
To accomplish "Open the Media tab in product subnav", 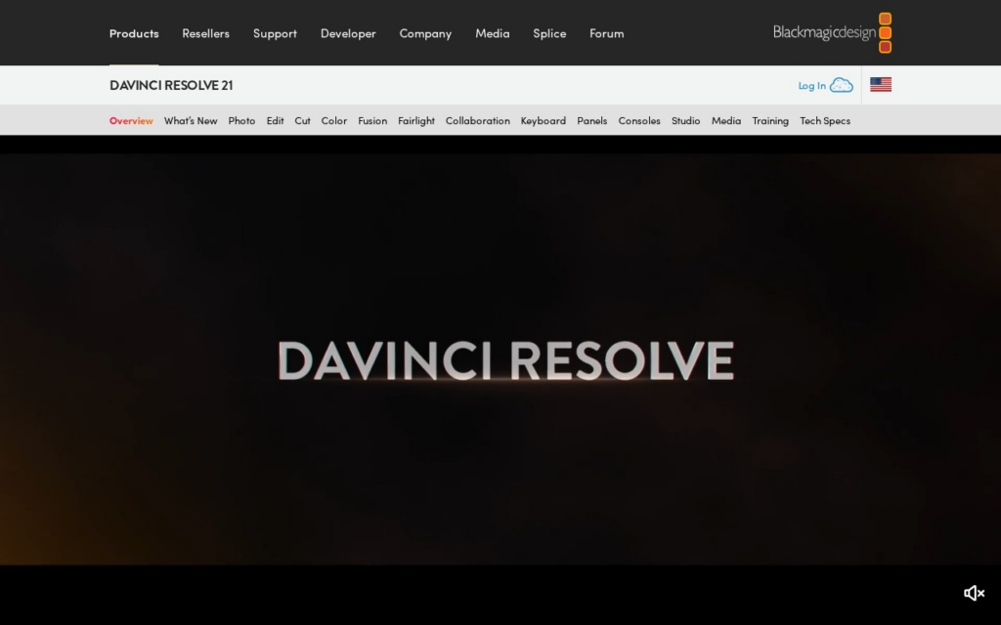I will (x=726, y=120).
